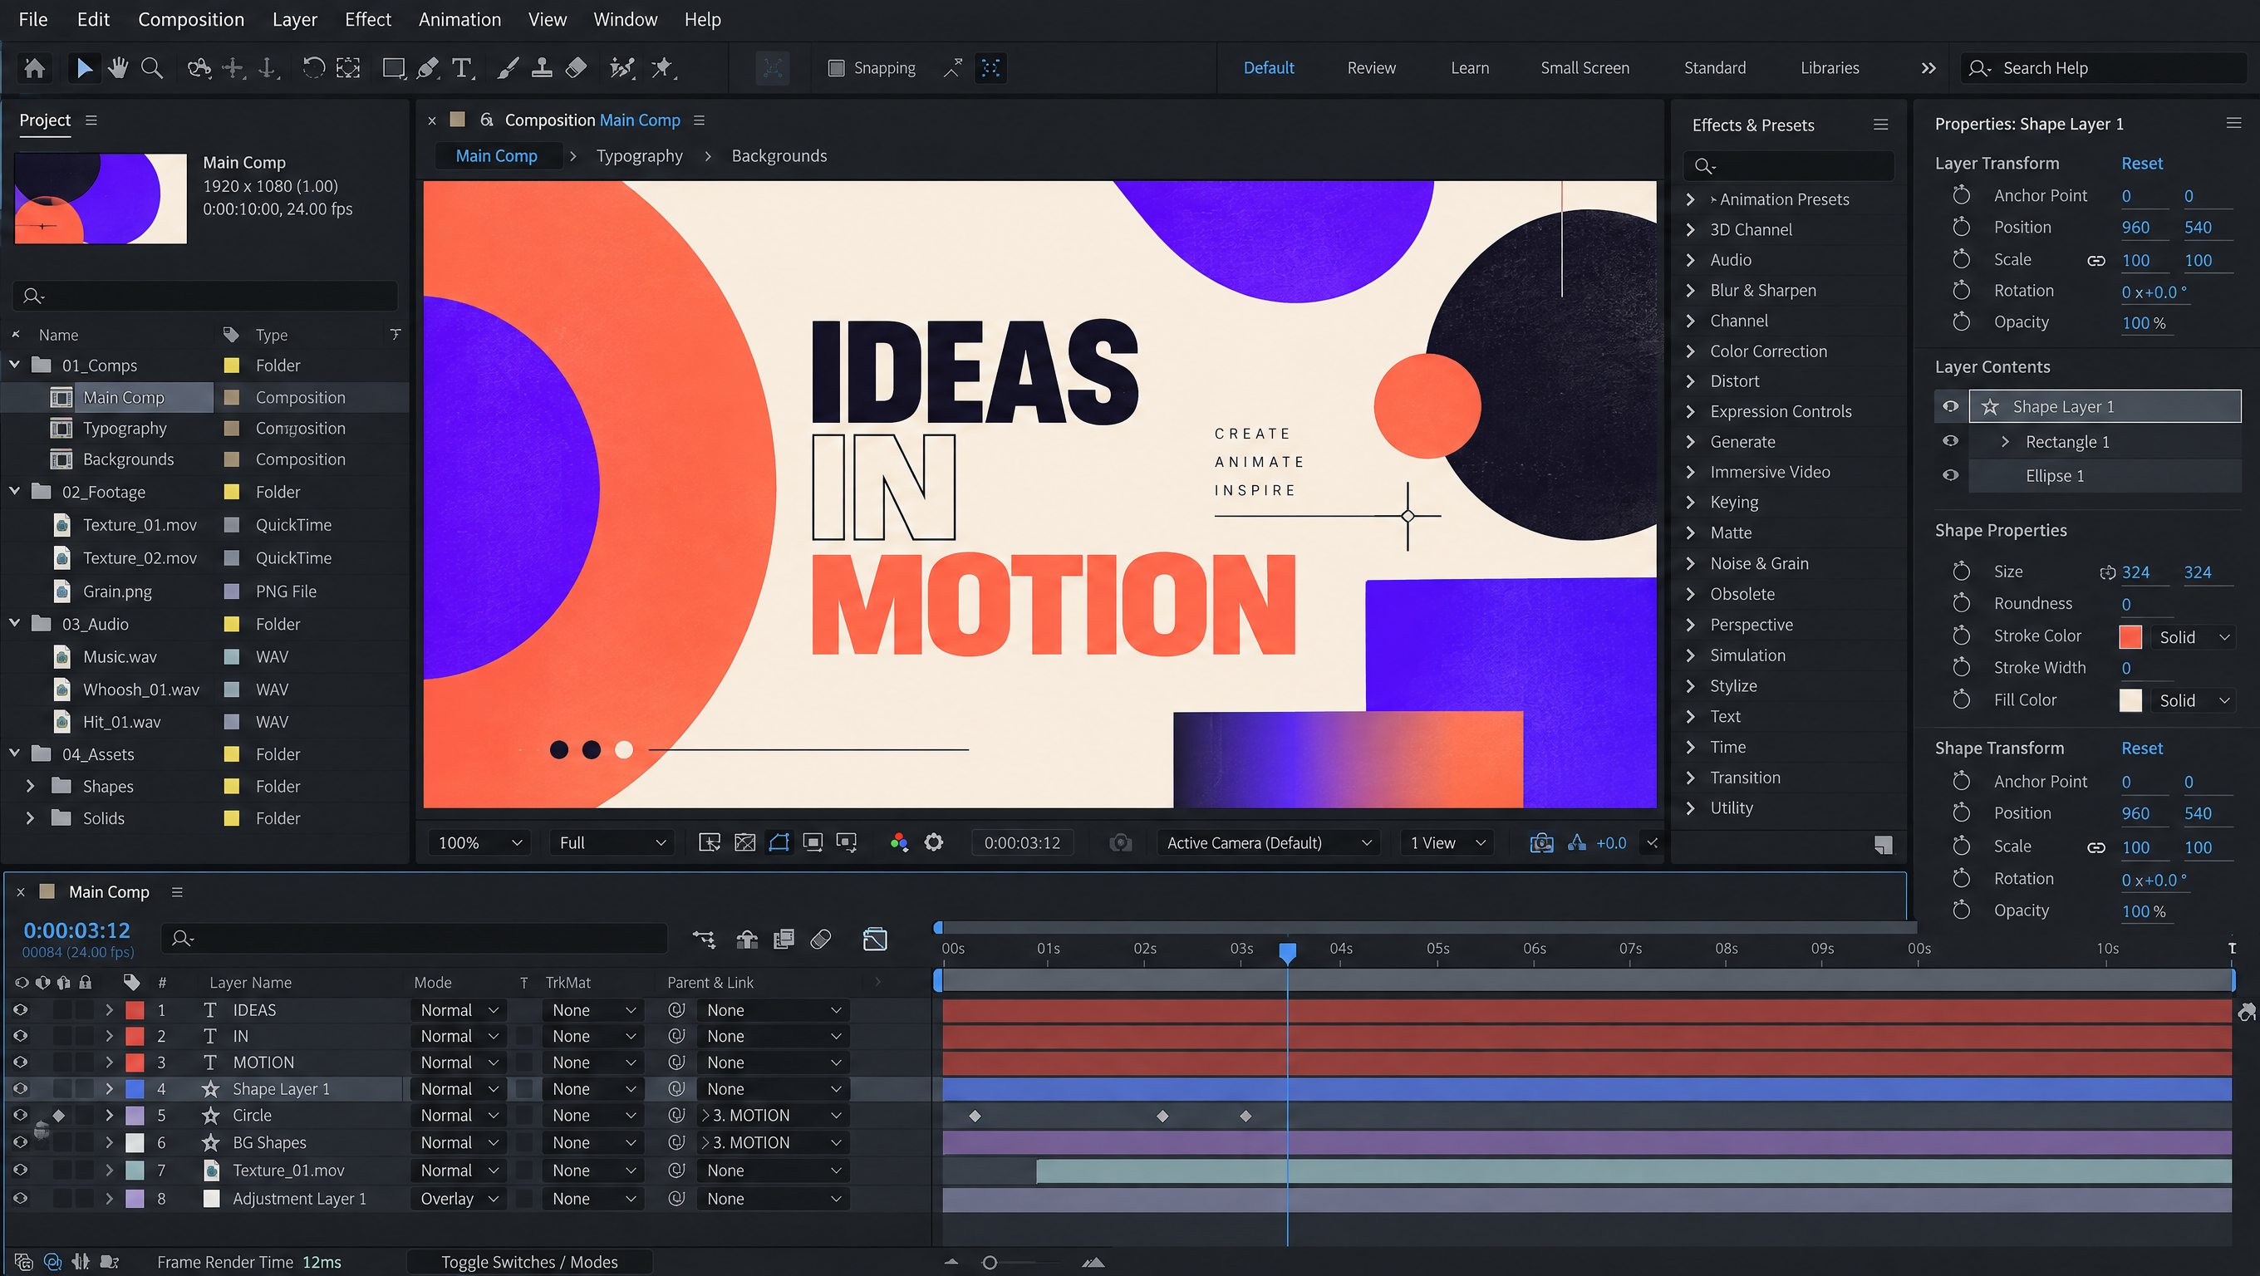Expand the Color Correction effects category
The width and height of the screenshot is (2260, 1276).
1691,351
